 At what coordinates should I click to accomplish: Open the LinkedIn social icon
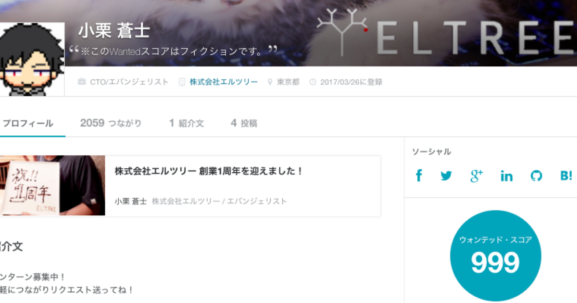[x=506, y=176]
